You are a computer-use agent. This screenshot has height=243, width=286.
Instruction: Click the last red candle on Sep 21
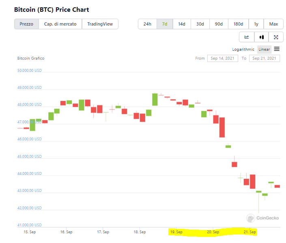point(277,186)
